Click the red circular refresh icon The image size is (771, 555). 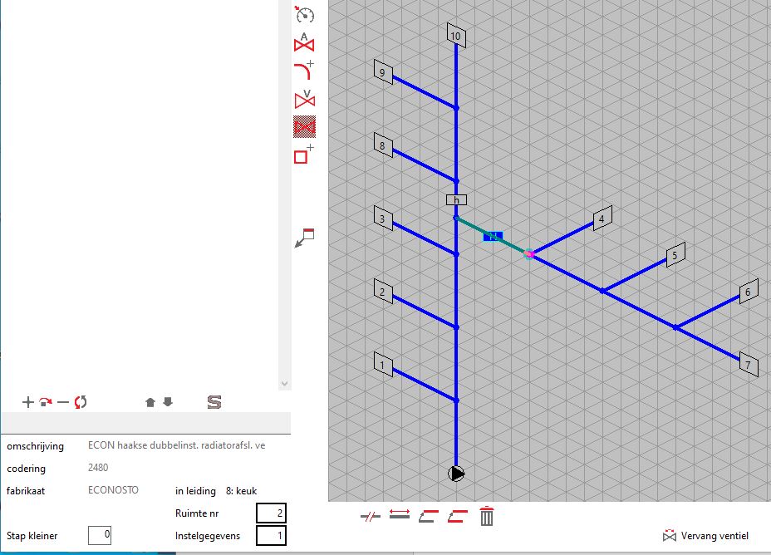[x=81, y=402]
